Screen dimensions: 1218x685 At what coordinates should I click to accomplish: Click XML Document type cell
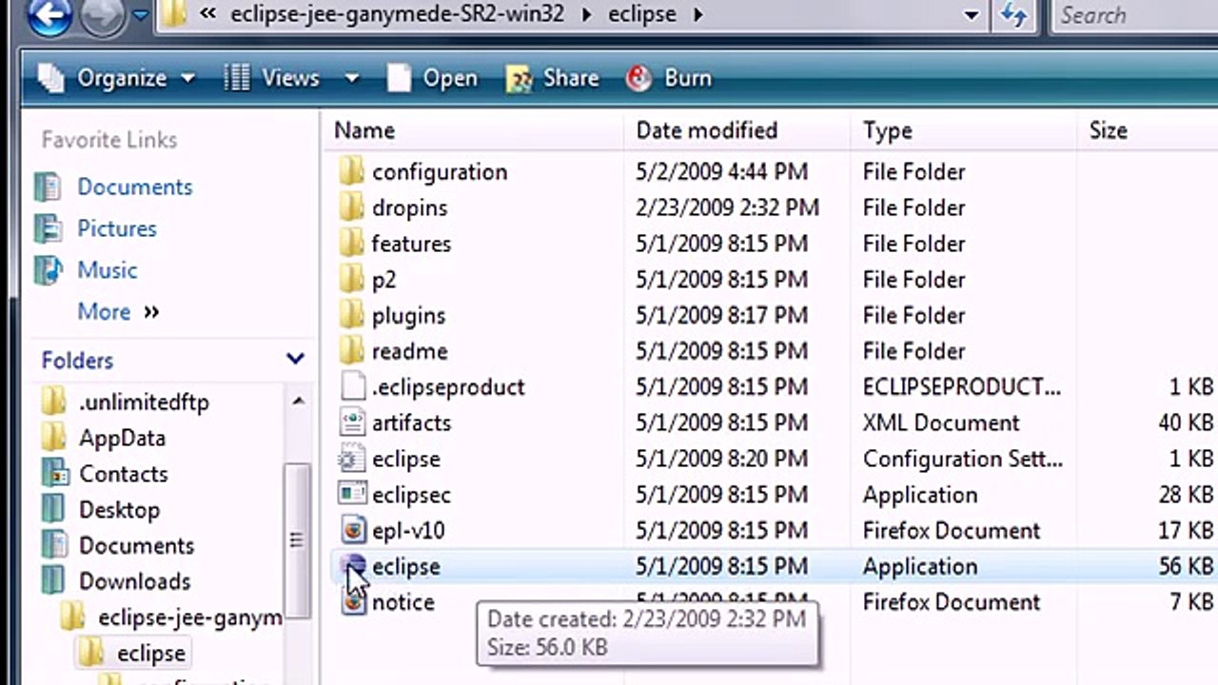(941, 423)
